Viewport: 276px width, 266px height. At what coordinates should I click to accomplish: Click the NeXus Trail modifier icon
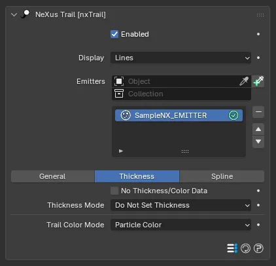click(25, 14)
